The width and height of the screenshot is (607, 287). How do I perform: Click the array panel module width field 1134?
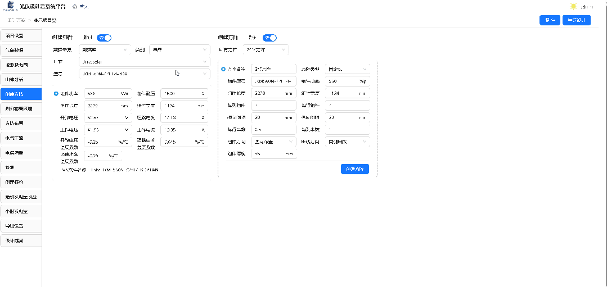pos(348,93)
